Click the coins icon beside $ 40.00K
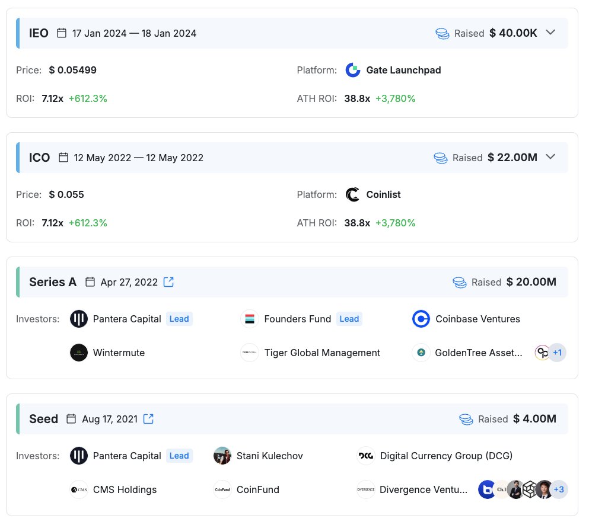Screen dimensions: 589x525 point(442,33)
